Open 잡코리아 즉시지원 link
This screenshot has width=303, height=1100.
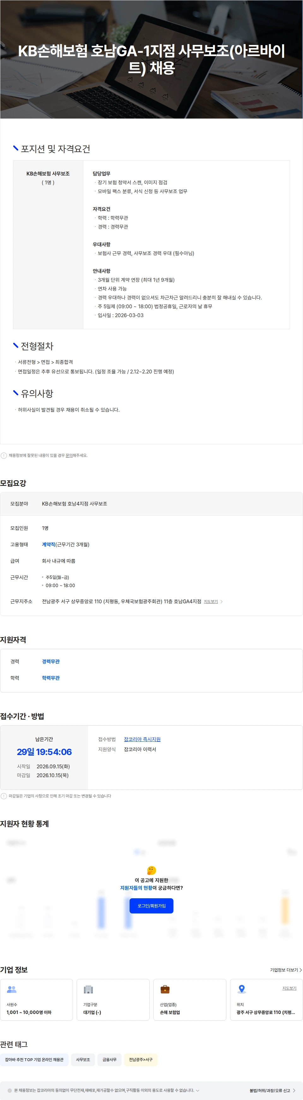click(142, 739)
